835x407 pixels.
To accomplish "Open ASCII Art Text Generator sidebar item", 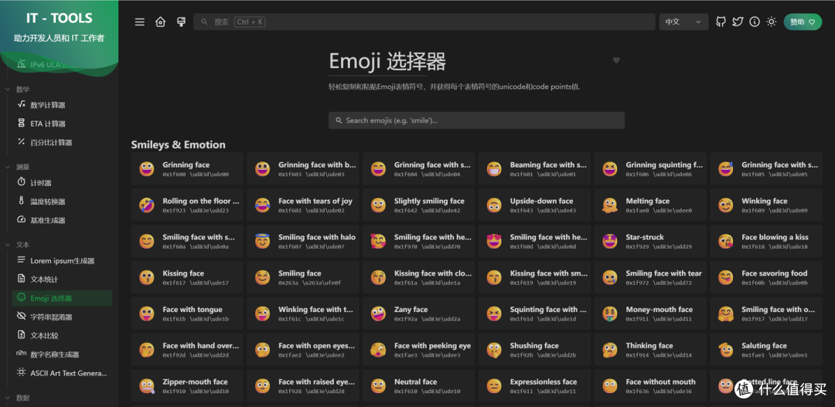I will 62,373.
